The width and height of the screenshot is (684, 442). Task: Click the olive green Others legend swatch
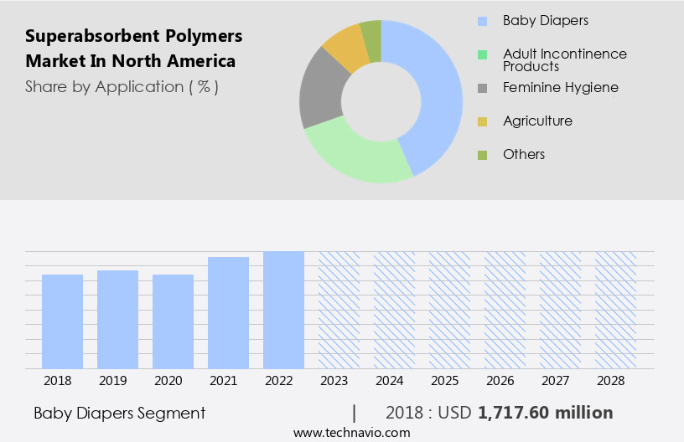pos(482,155)
